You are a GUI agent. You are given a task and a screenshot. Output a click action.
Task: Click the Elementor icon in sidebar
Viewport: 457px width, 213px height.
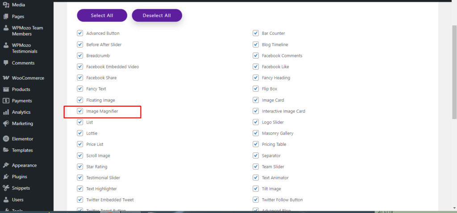[6, 139]
